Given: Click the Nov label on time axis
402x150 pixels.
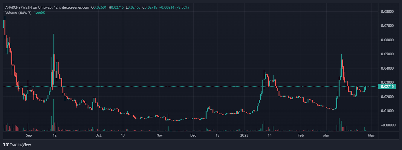Looking at the screenshot, I should 159,136.
